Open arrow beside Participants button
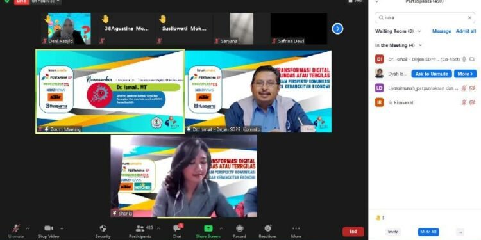 click(158, 228)
